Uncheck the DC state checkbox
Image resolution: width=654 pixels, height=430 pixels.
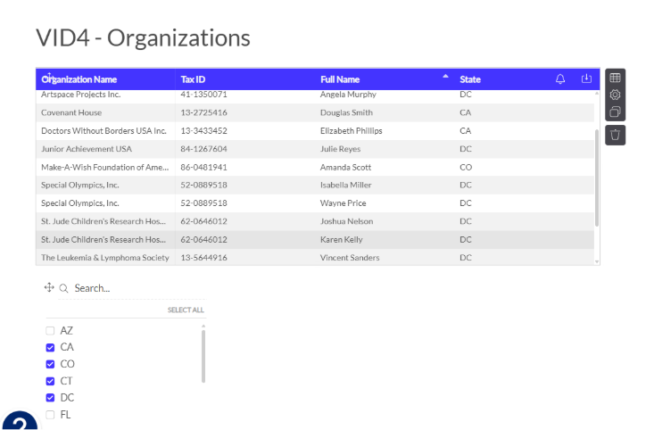click(x=50, y=398)
